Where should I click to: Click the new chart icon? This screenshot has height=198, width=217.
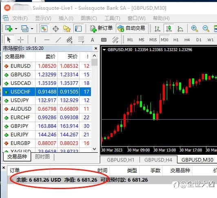click(9, 29)
